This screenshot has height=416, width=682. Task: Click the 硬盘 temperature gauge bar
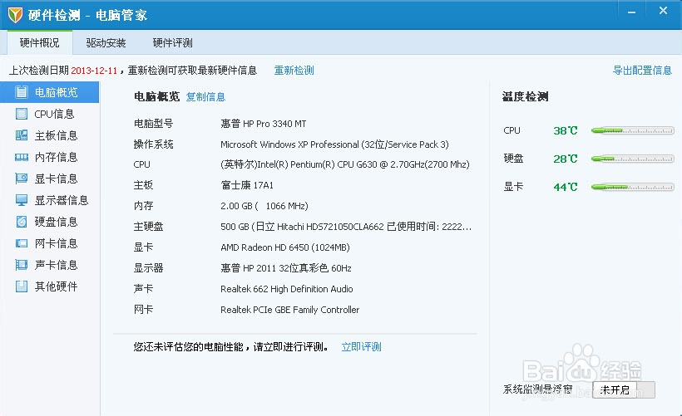pyautogui.click(x=632, y=159)
